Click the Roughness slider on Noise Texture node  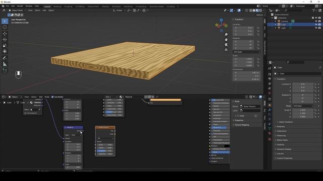(x=105, y=151)
